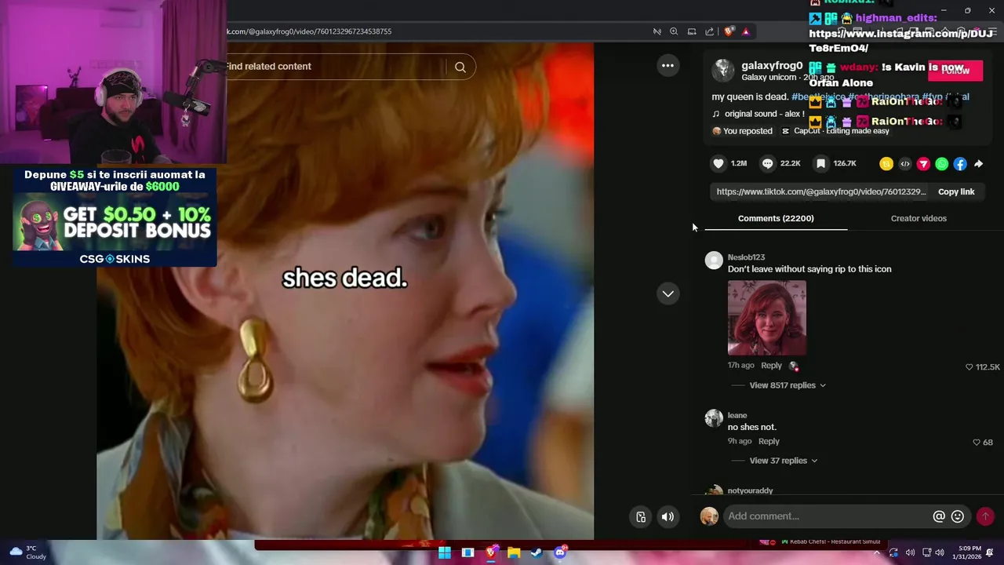This screenshot has width=1004, height=565.
Task: Click the address bar URL
Action: (x=309, y=31)
